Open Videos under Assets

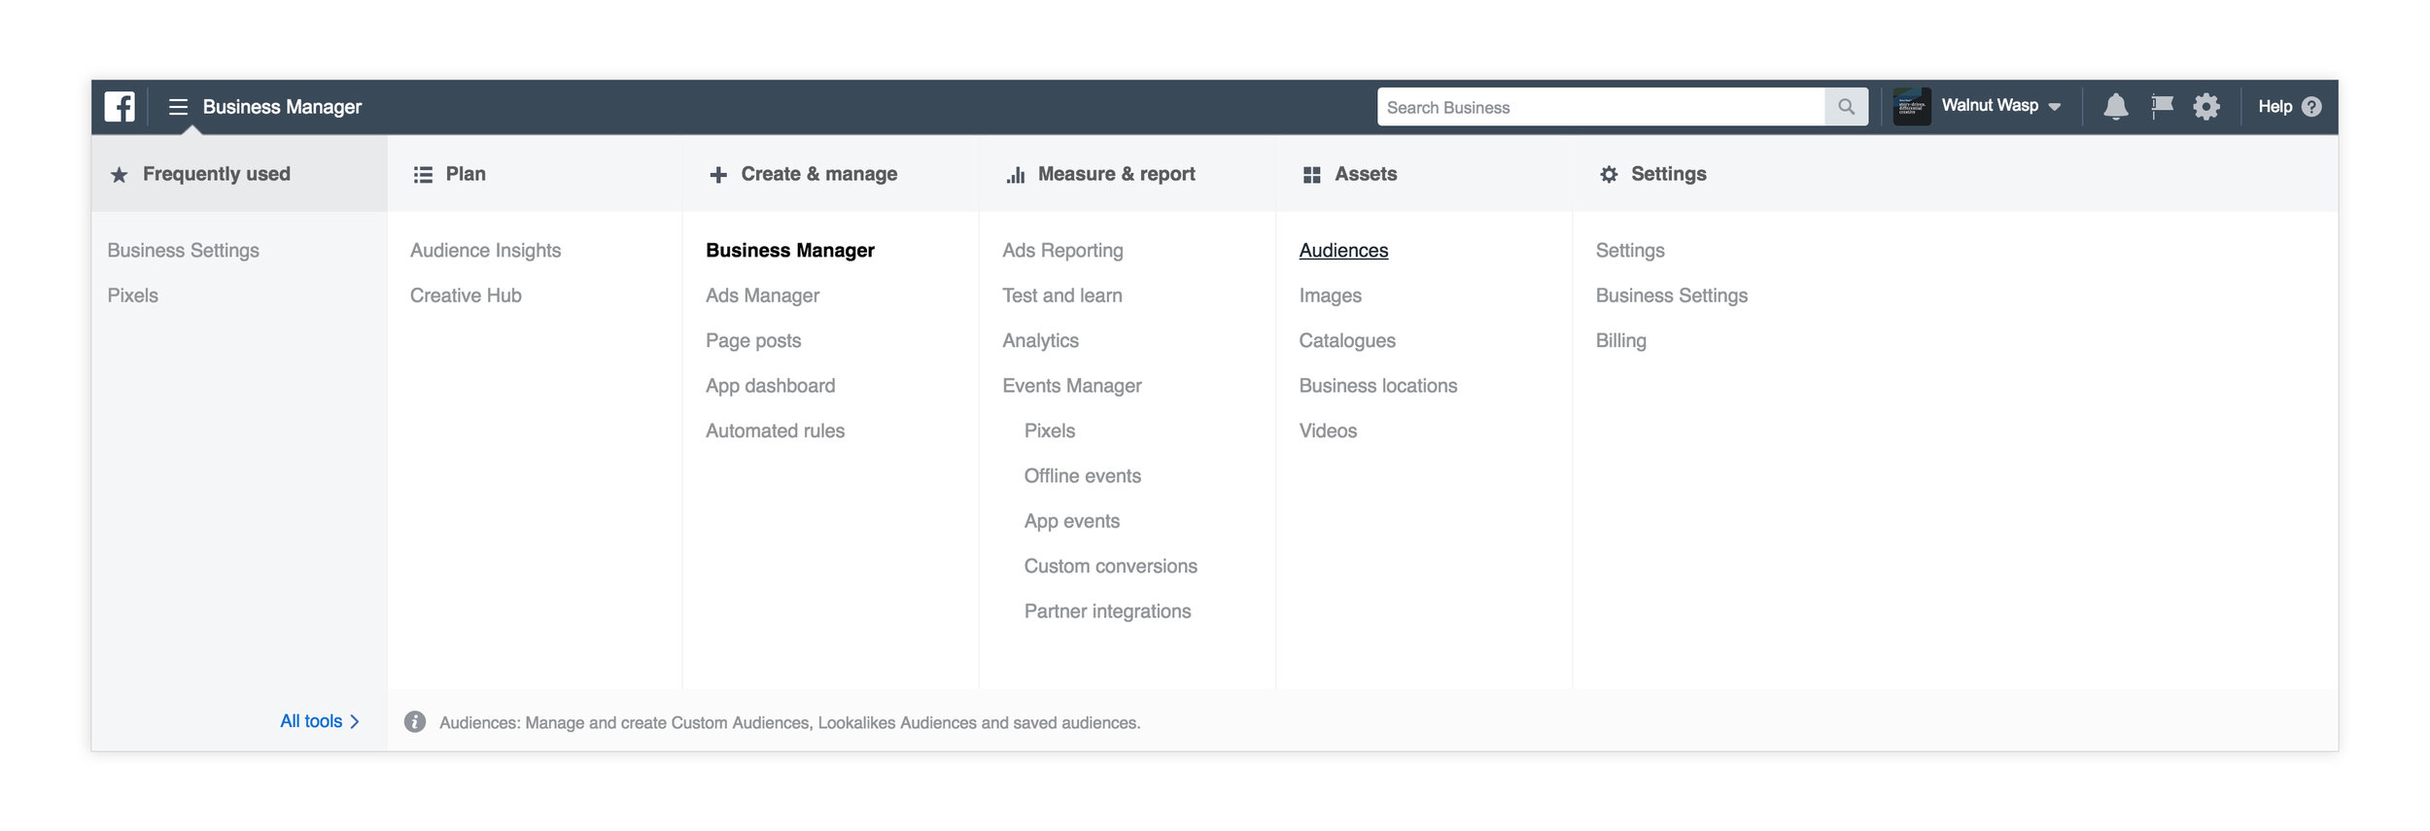tap(1328, 431)
